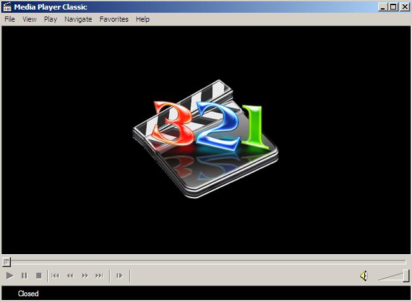Maximize the Media Player Classic window
The image size is (412, 302).
393,7
